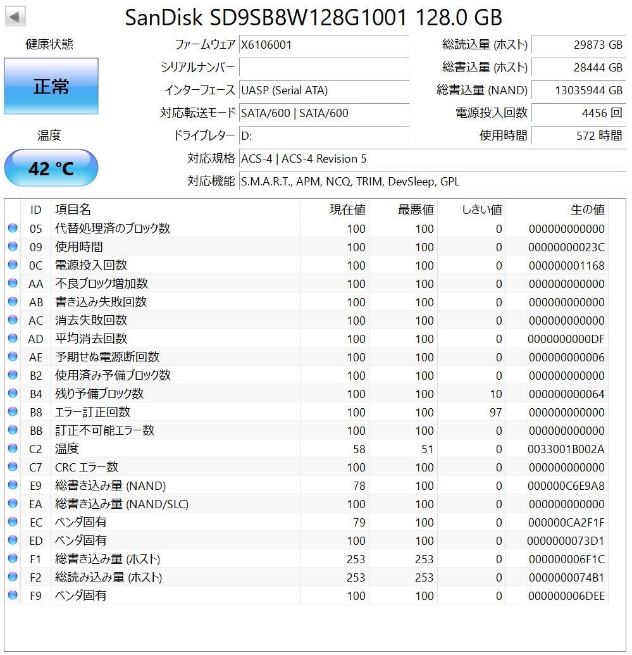
Task: Click the 正常 health status badge
Action: (x=51, y=85)
